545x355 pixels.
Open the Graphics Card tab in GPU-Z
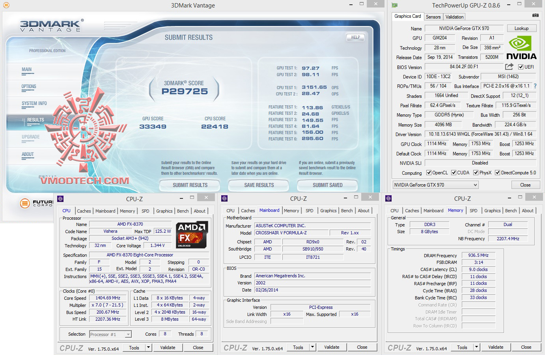407,16
